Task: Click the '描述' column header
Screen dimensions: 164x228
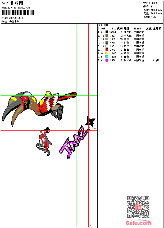Action: coord(127,29)
